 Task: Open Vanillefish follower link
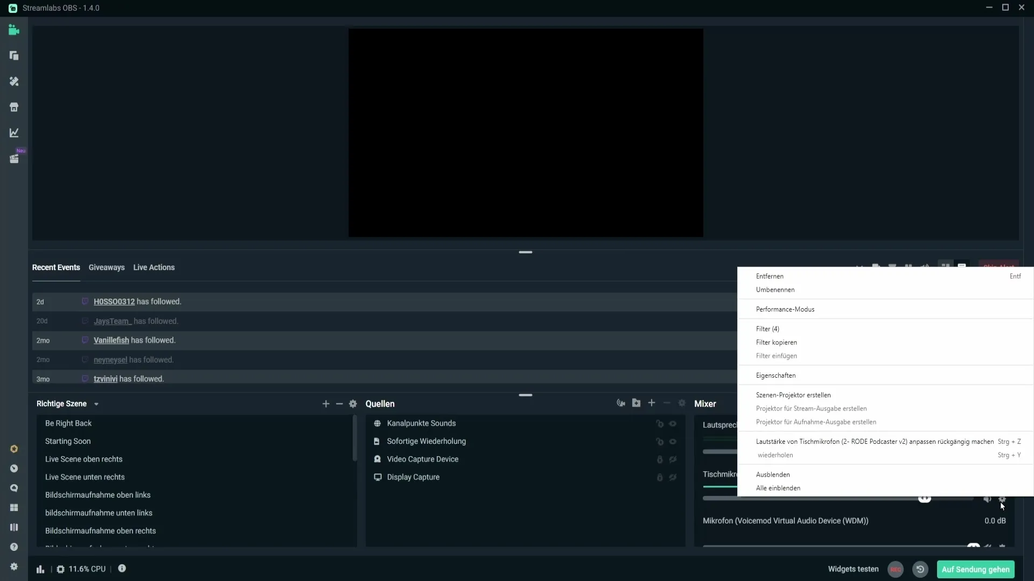click(111, 341)
